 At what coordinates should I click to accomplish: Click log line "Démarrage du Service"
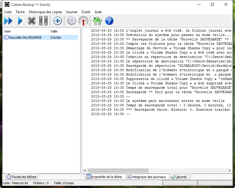click(161, 48)
